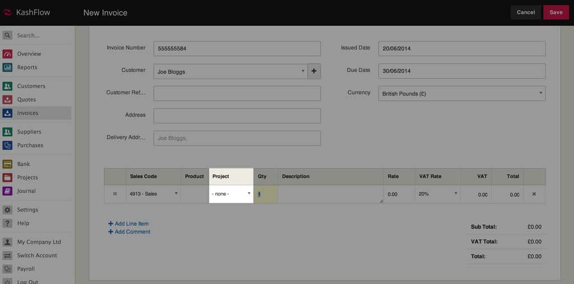Screen dimensions: 574x284
Task: Open the Project dropdown set to none
Action: pyautogui.click(x=231, y=194)
